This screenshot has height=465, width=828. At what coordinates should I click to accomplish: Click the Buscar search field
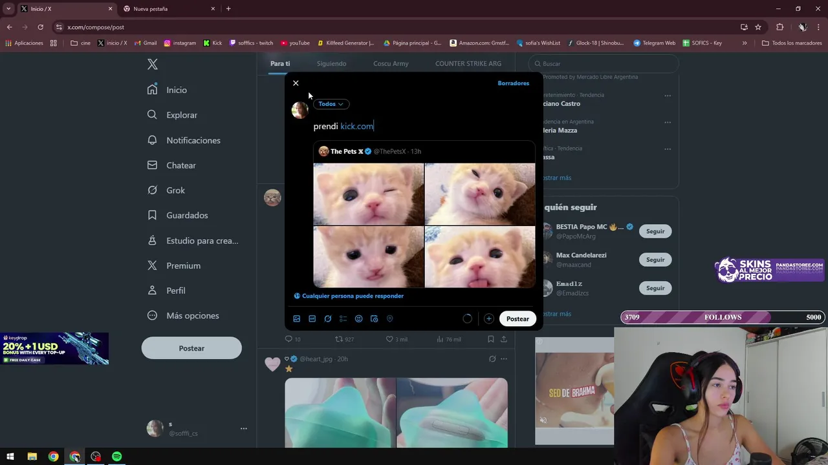tap(604, 64)
